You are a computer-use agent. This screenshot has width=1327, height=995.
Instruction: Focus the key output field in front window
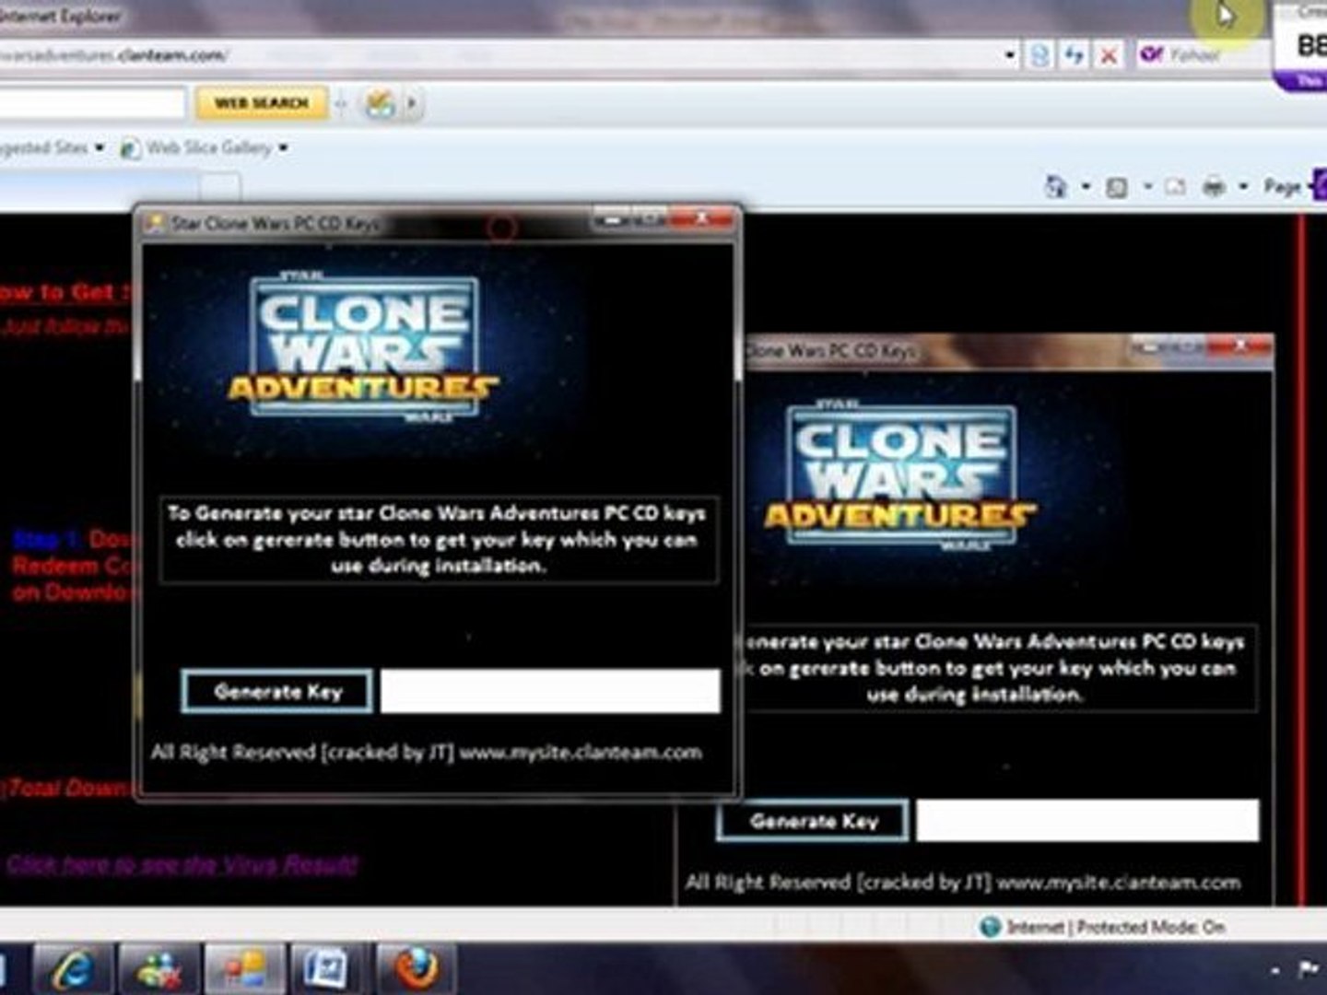click(x=550, y=691)
